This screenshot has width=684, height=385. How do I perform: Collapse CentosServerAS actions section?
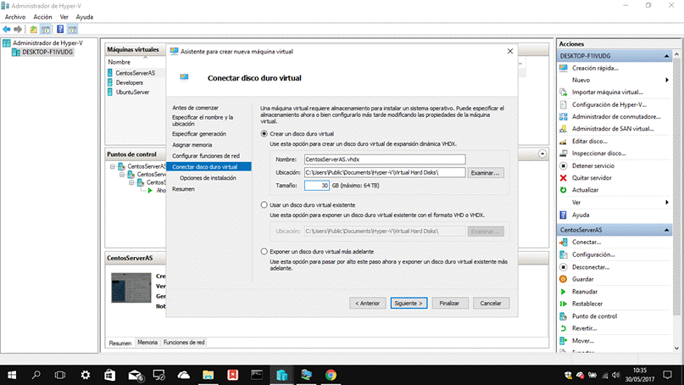click(x=666, y=230)
